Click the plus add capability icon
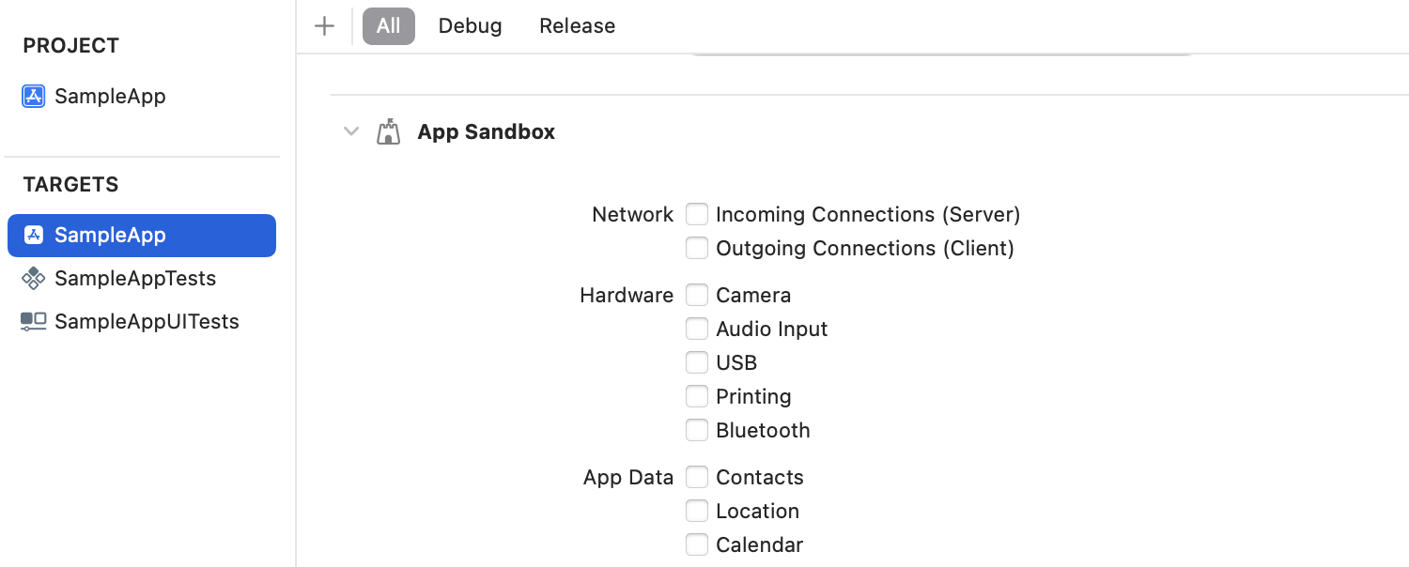Viewport: 1409px width, 567px height. (x=324, y=26)
